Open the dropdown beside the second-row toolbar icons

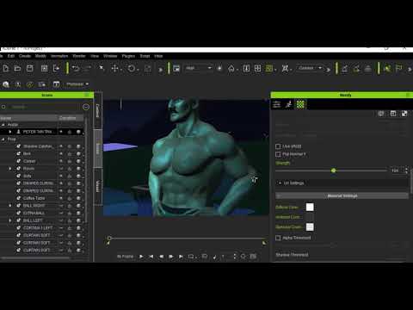pyautogui.click(x=77, y=84)
